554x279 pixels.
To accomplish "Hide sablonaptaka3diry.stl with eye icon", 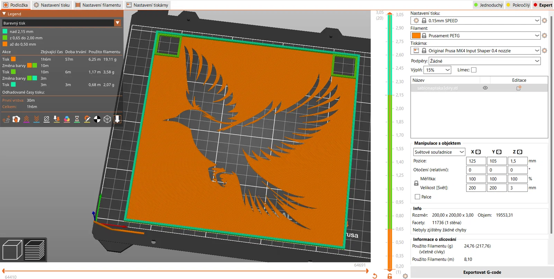I will pyautogui.click(x=485, y=88).
